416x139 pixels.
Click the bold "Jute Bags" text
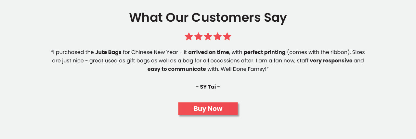[x=108, y=52]
